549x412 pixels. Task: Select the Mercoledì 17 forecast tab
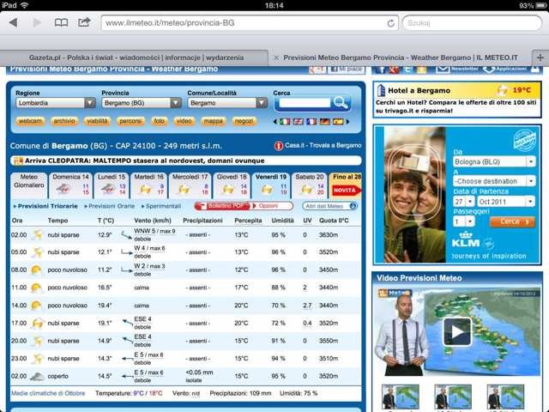(x=190, y=185)
